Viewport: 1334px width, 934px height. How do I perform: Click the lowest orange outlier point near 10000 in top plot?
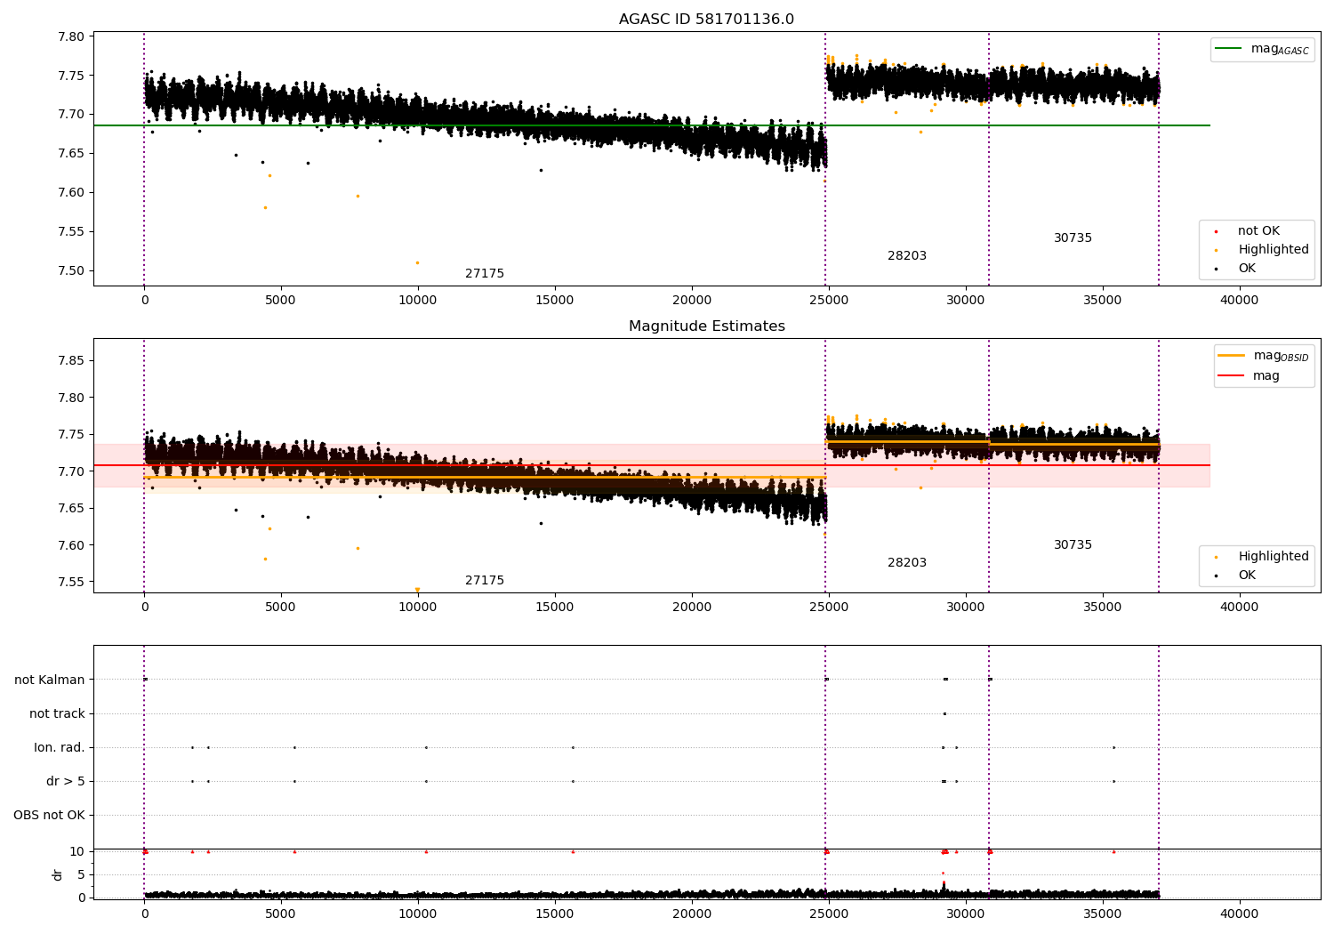(417, 262)
